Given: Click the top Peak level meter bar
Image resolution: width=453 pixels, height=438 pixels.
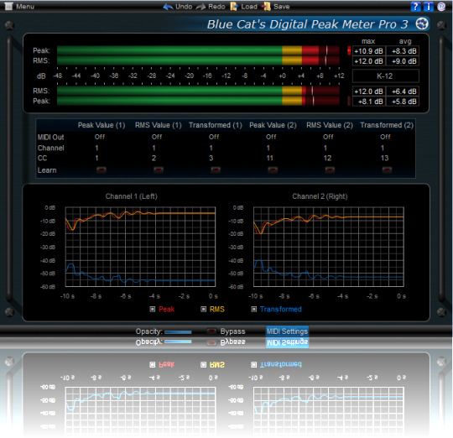Looking at the screenshot, I should (x=198, y=50).
